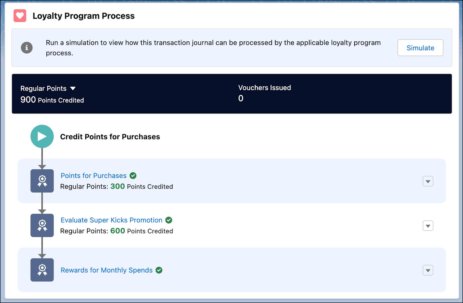Select the badge icon beside Points for Purchases
This screenshot has width=463, height=303.
click(x=42, y=181)
